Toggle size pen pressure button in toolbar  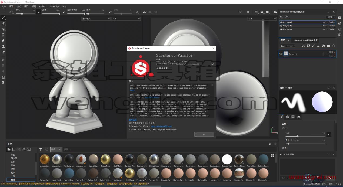(38, 12)
